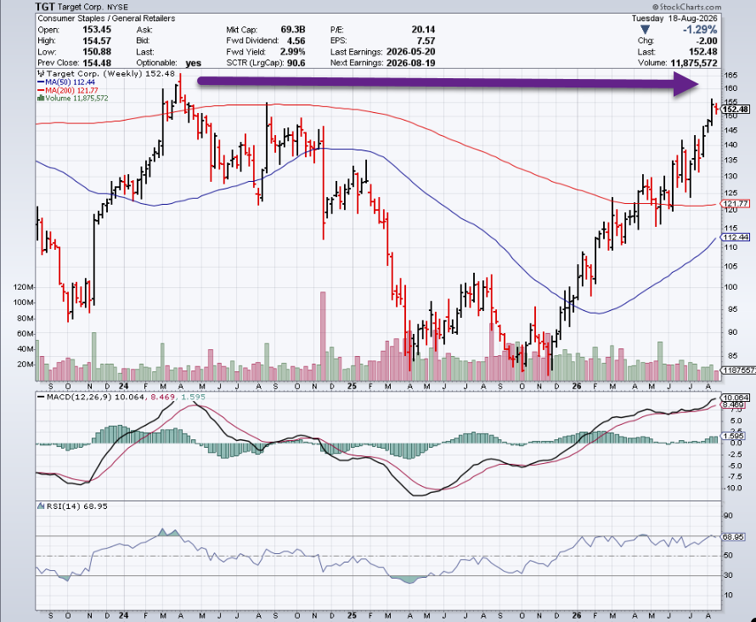Click the TGT ticker symbol
756x622 pixels.
(44, 7)
